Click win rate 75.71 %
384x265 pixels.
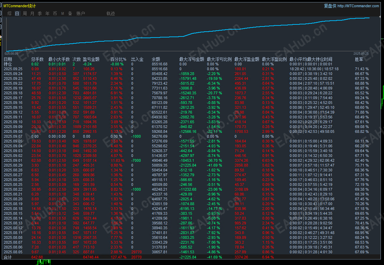coord(362,165)
